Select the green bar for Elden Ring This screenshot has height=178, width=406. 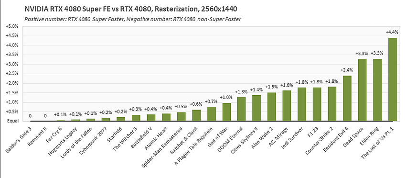coord(377,90)
